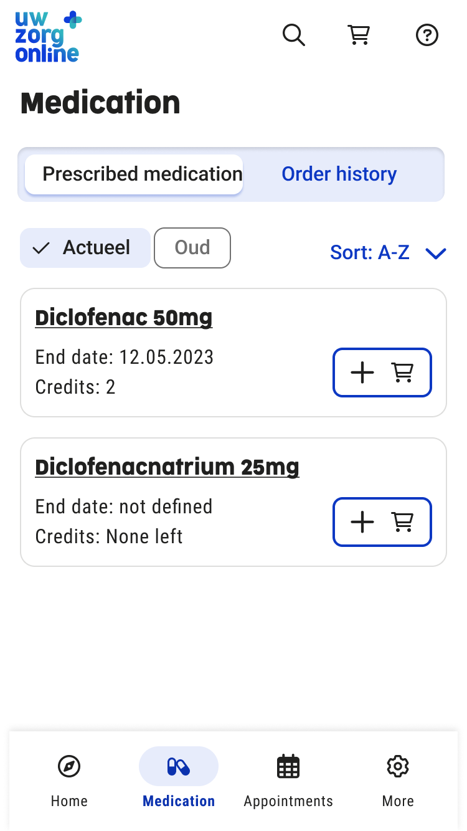
Task: Click the sort chevron arrow
Action: (436, 253)
